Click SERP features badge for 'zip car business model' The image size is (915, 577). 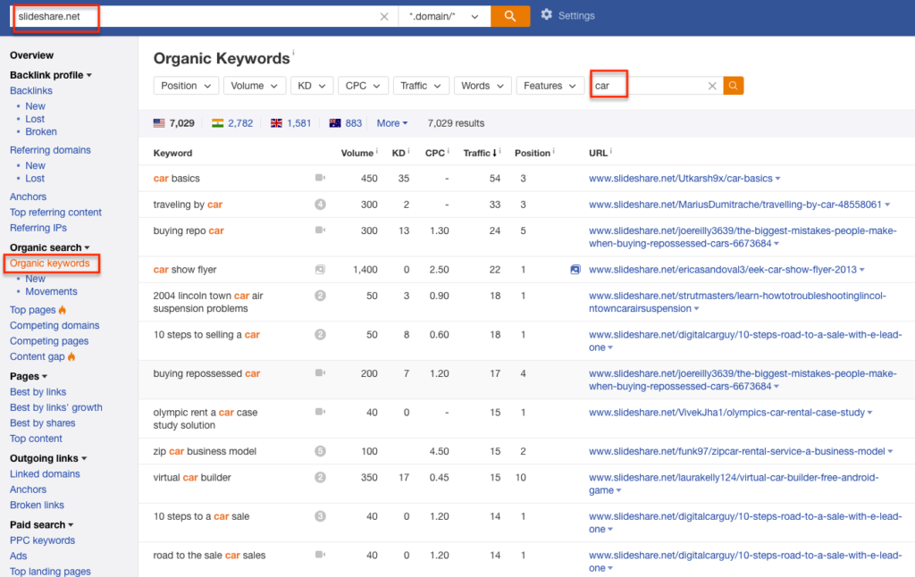(x=321, y=452)
